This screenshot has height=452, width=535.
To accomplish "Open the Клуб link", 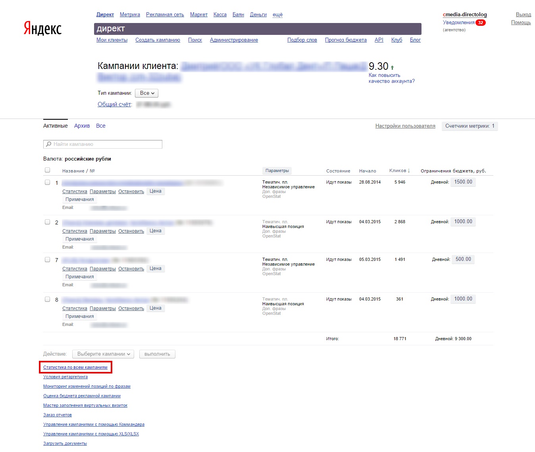I will coord(396,40).
